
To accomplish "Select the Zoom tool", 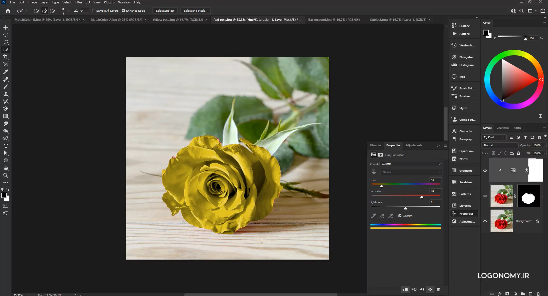I will coord(6,175).
